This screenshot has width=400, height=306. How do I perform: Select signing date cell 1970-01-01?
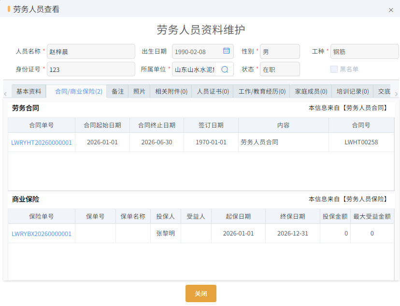click(211, 142)
